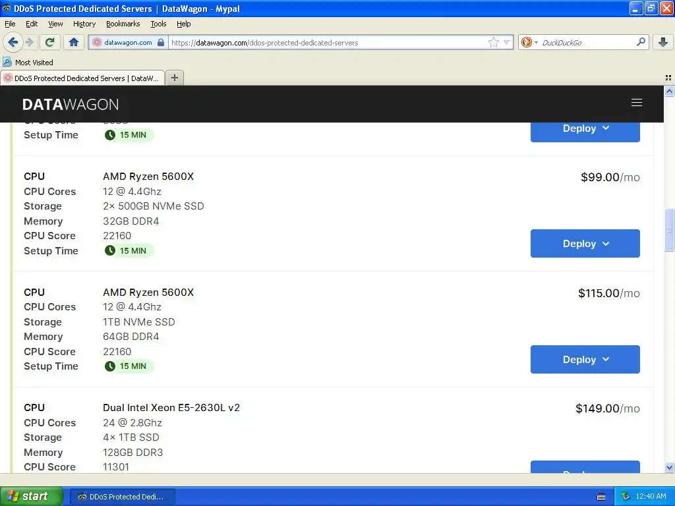Open the Tools menu
The image size is (675, 506).
tap(158, 24)
